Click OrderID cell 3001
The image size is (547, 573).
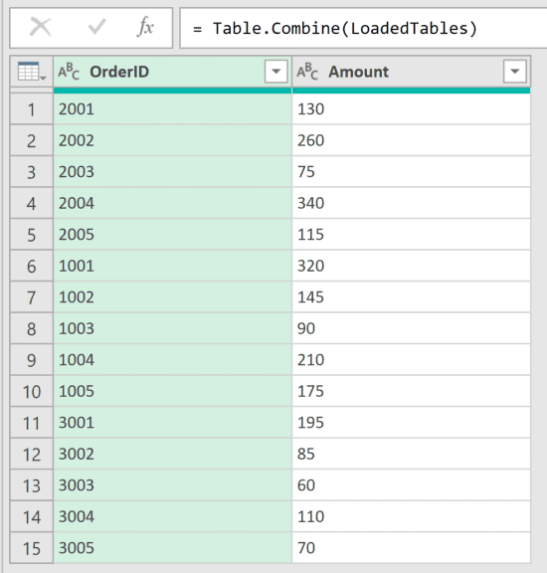172,423
